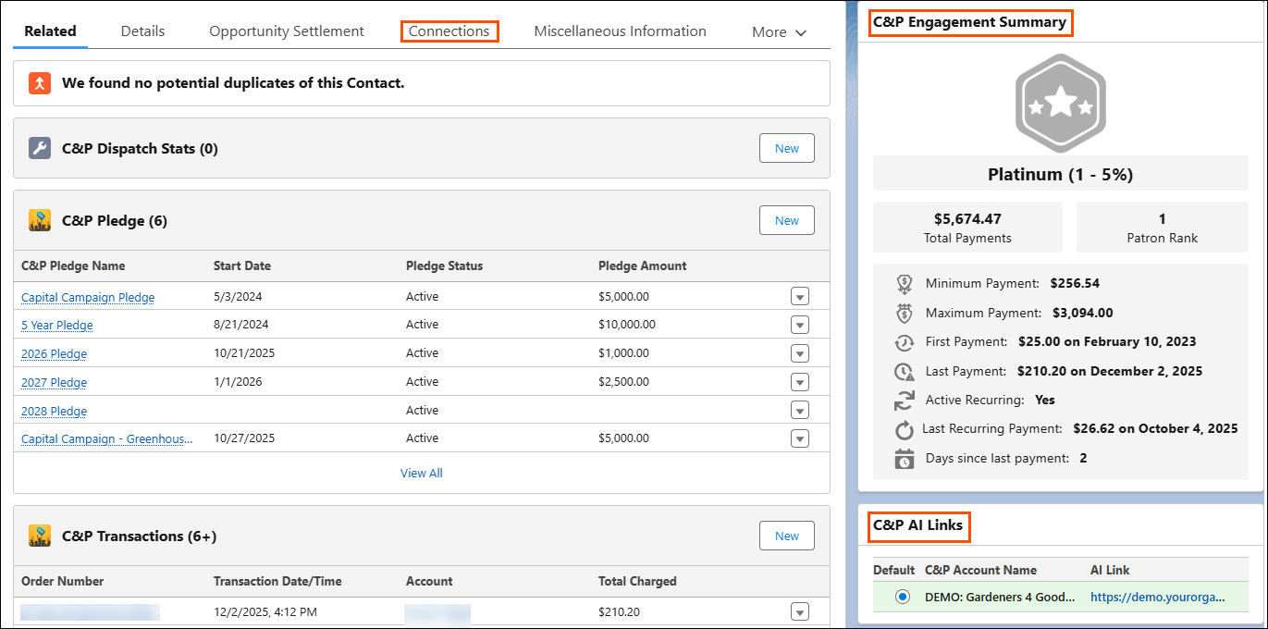Click New in C&P Transactions section
1268x629 pixels.
click(x=787, y=536)
